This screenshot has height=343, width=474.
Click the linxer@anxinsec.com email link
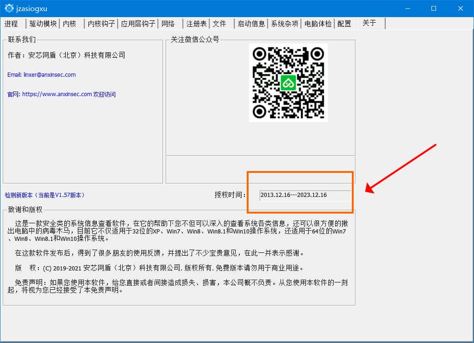pyautogui.click(x=41, y=74)
